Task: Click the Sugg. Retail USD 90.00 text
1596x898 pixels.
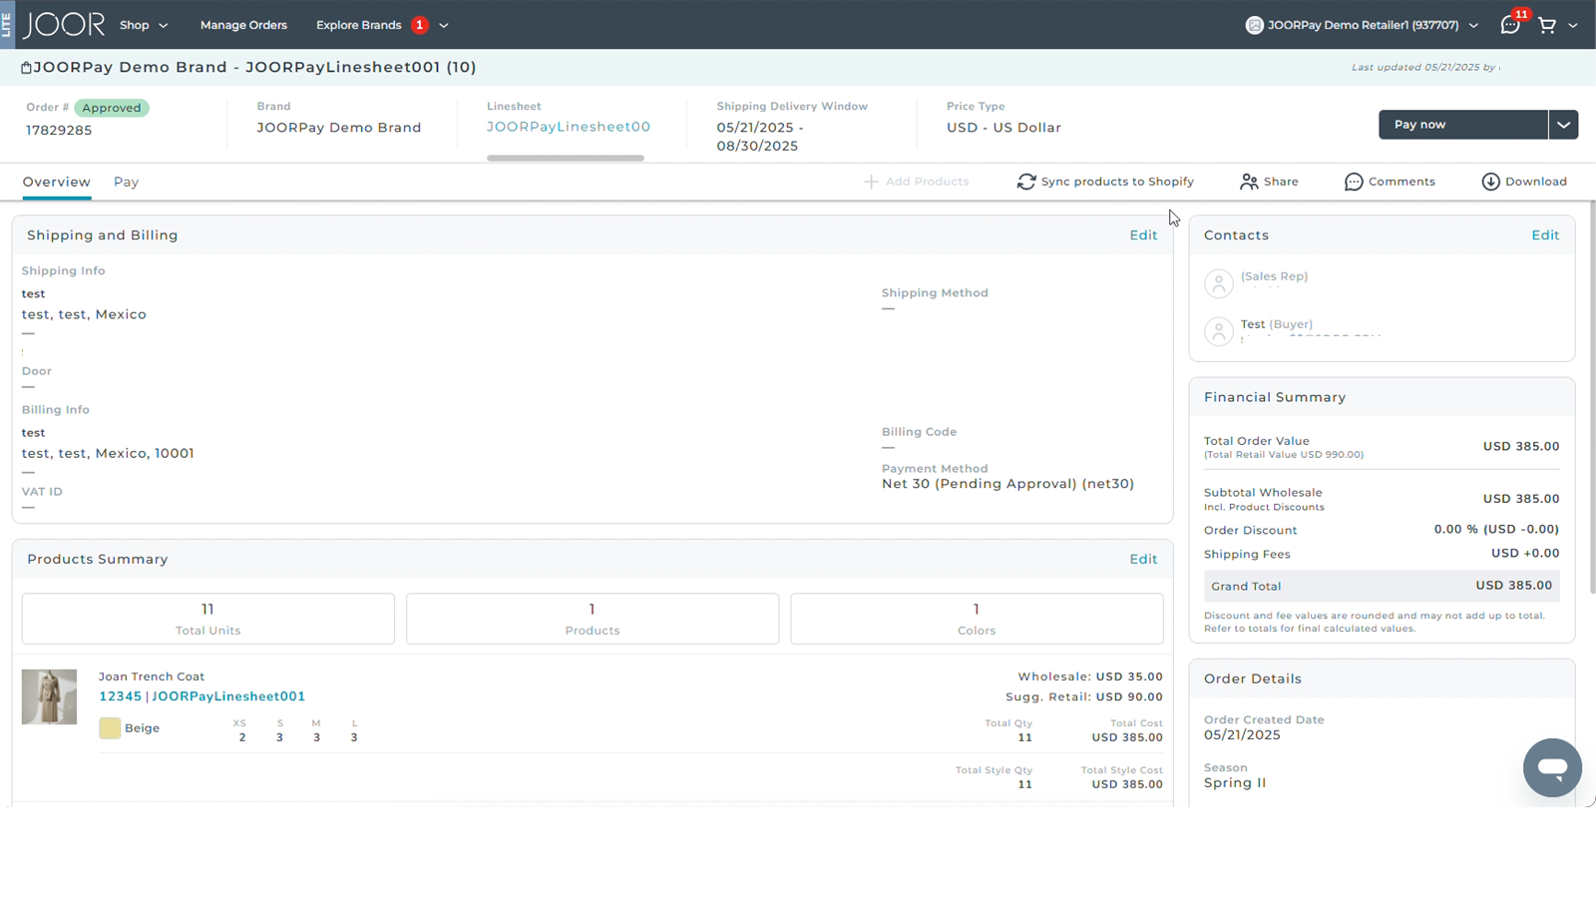Action: 1084,697
